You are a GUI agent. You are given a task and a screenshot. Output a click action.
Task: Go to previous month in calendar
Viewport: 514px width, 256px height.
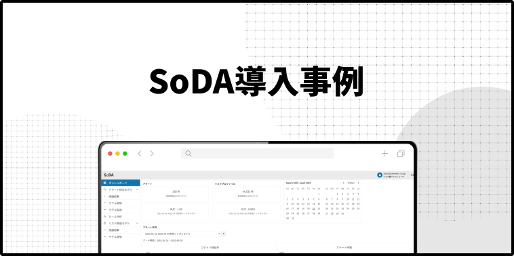[x=343, y=183]
